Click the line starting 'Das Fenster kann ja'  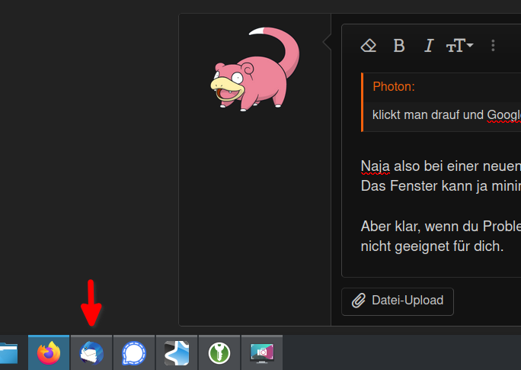pos(441,186)
